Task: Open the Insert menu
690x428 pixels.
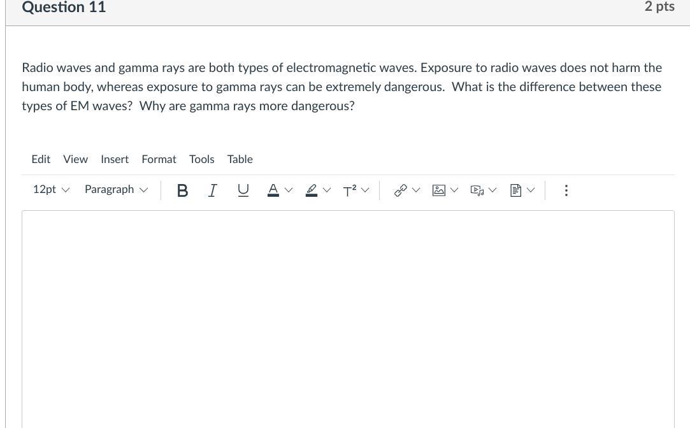Action: [115, 159]
